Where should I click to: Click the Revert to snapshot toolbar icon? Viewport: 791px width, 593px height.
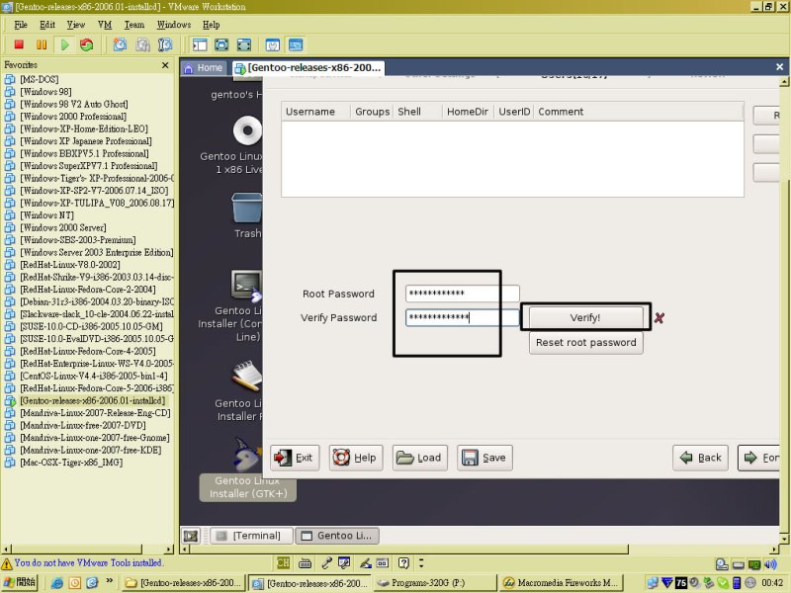pos(142,44)
